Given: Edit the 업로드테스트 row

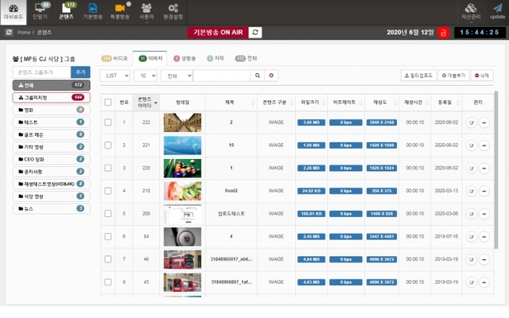Looking at the screenshot, I should coord(472,214).
